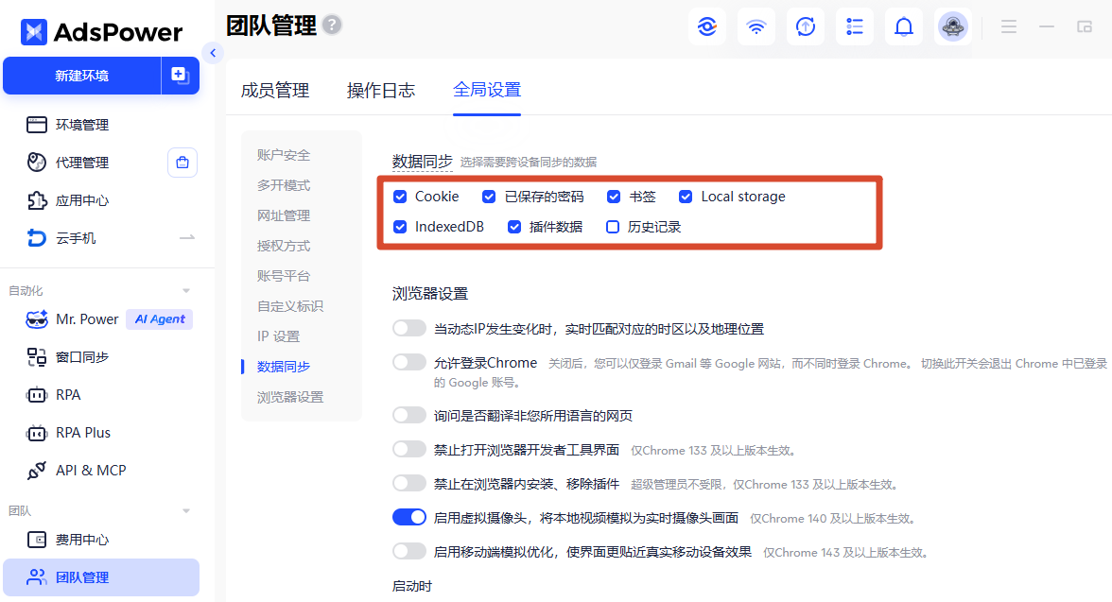
Task: Switch to the 成员管理 tab
Action: click(x=275, y=91)
